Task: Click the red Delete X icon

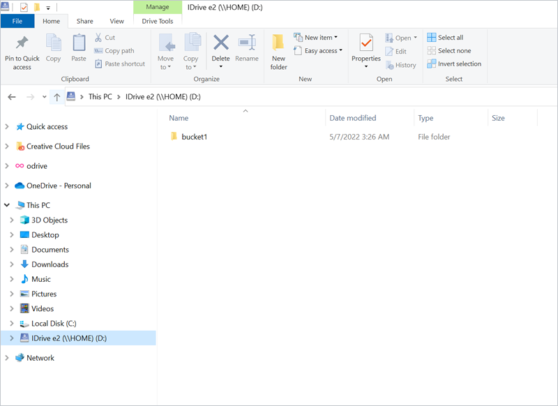Action: click(220, 43)
